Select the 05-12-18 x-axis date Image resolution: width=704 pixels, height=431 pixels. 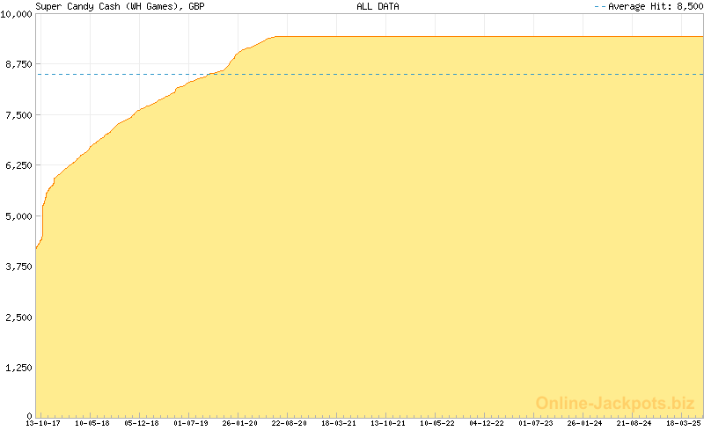pyautogui.click(x=141, y=423)
